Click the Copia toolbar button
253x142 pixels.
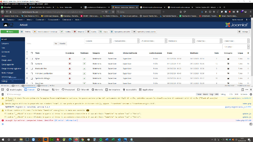coord(103,32)
